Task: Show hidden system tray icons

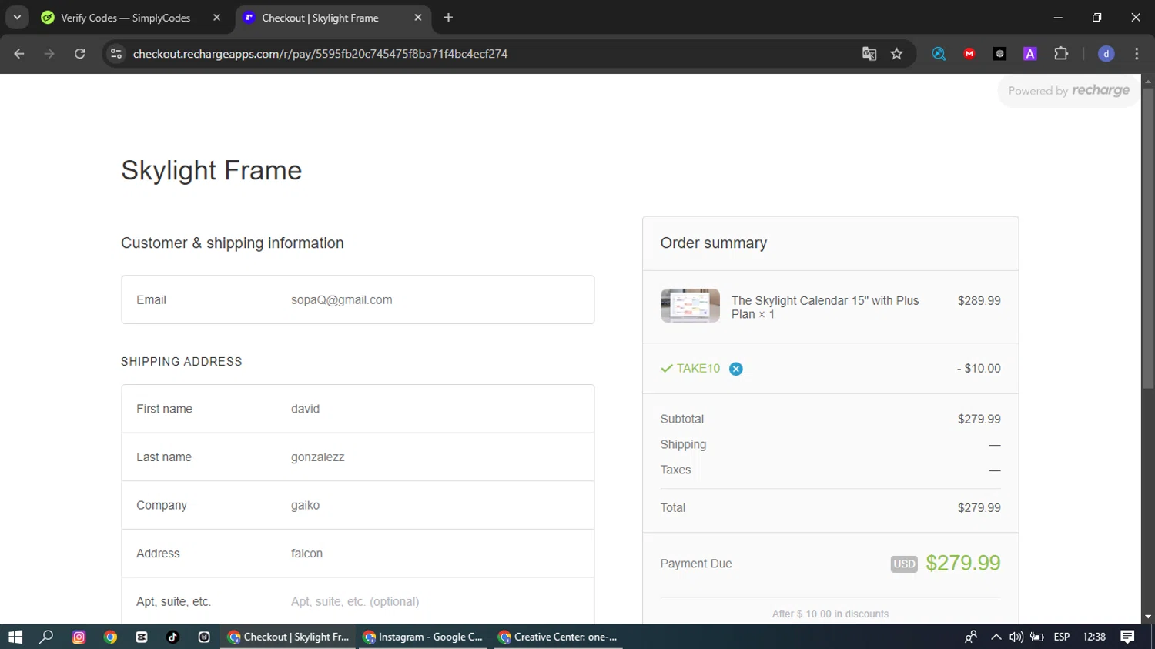Action: click(996, 637)
